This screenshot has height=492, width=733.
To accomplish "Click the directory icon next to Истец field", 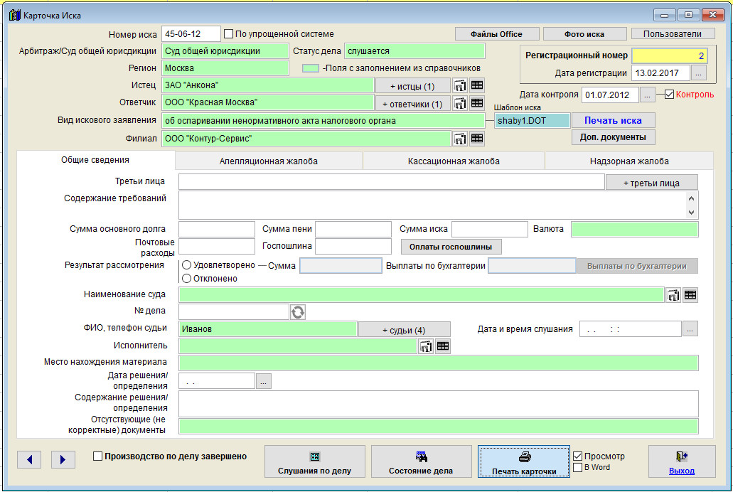I will pos(460,86).
